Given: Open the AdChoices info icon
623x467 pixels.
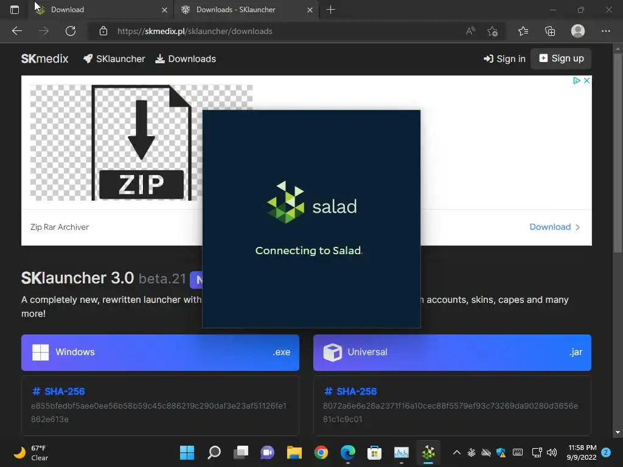Looking at the screenshot, I should pyautogui.click(x=577, y=81).
